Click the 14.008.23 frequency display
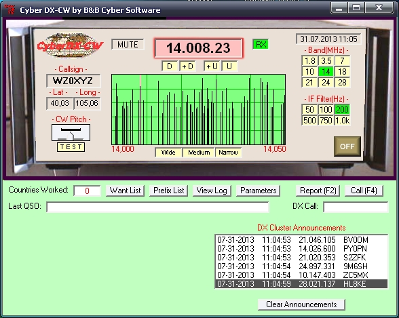 tap(198, 48)
